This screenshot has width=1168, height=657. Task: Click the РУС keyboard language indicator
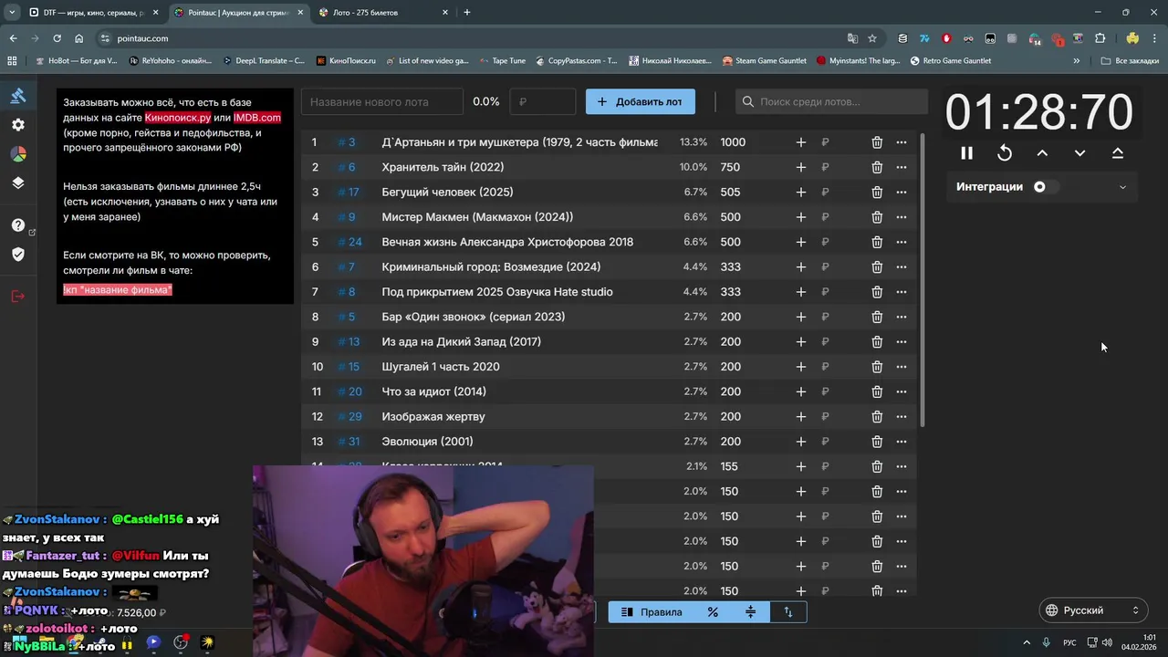tap(1069, 642)
